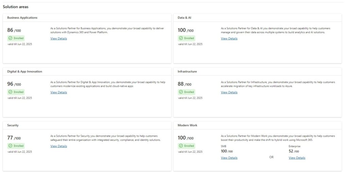Open View Details for Data & AI
The image size is (348, 172).
tap(229, 39)
